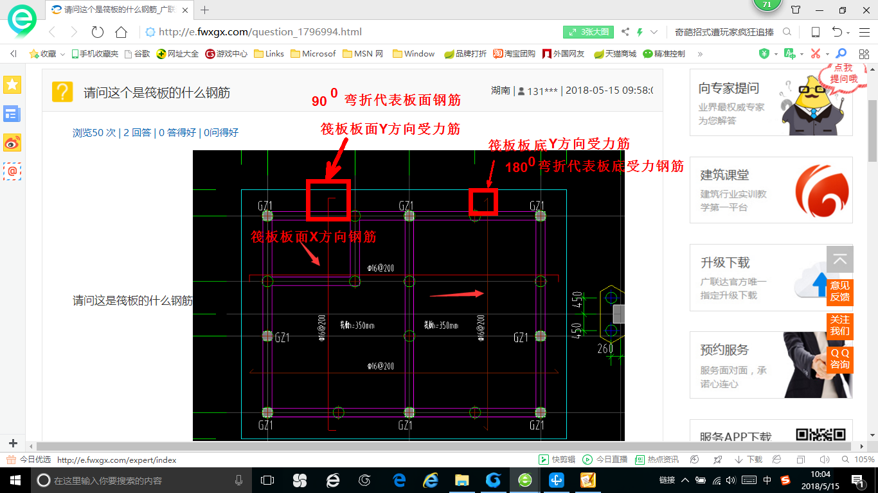Screen dimensions: 878x493
Task: Reload the page with the refresh icon
Action: tap(98, 32)
